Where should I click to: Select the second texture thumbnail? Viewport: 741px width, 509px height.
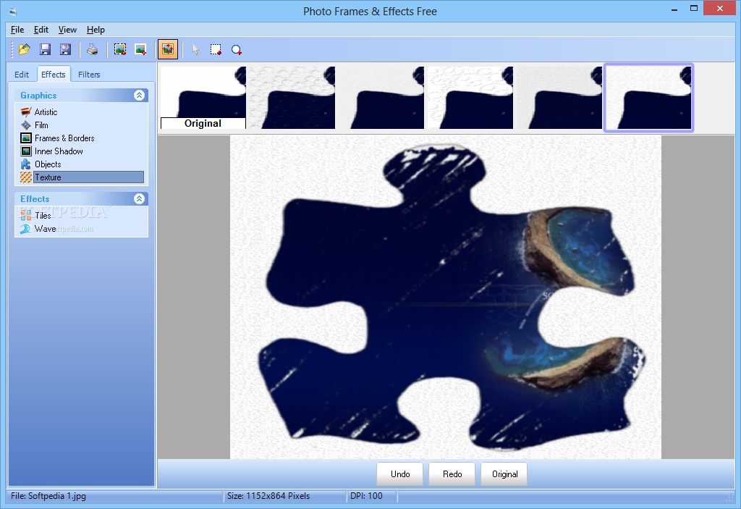[292, 98]
